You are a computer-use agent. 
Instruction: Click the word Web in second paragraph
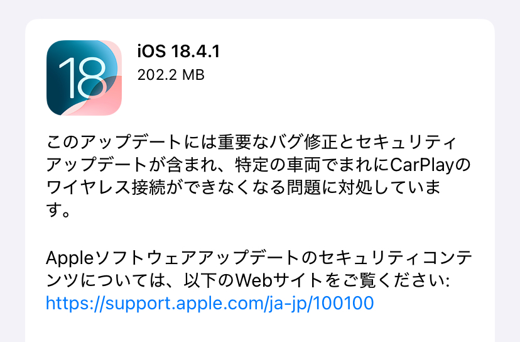[x=254, y=280]
